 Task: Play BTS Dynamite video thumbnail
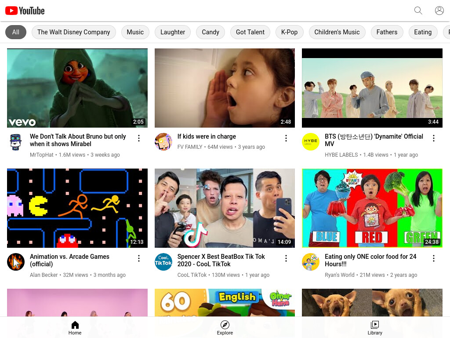click(372, 88)
